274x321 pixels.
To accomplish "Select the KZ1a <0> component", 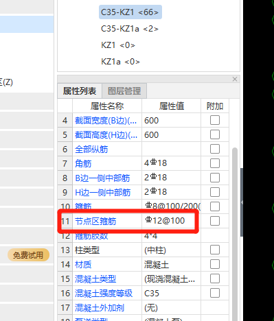I will click(x=120, y=62).
